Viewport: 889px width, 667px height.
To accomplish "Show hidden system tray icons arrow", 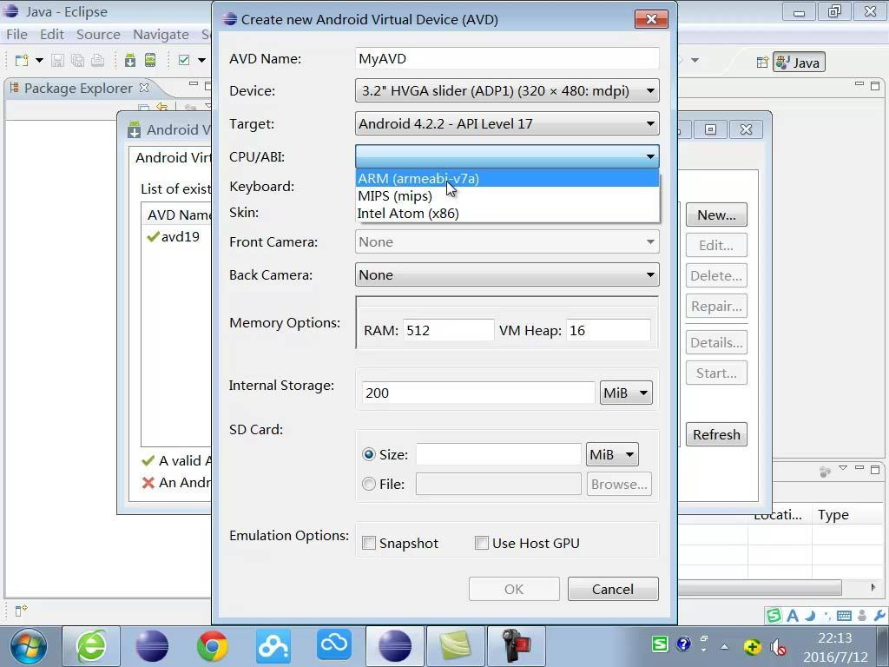I will coord(725,646).
